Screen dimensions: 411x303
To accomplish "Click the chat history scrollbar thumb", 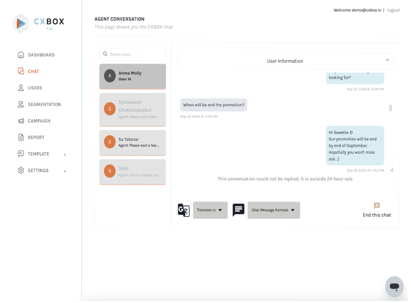I will (x=391, y=108).
